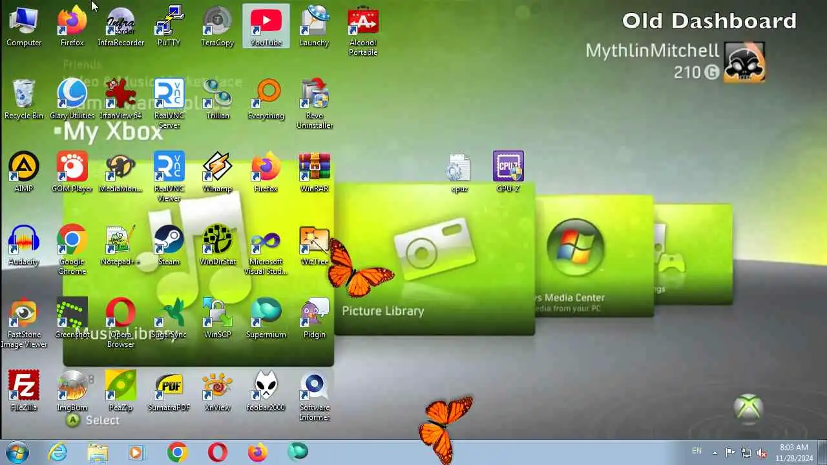This screenshot has height=465, width=827.
Task: Open the ImgBurn shortcut
Action: 72,392
